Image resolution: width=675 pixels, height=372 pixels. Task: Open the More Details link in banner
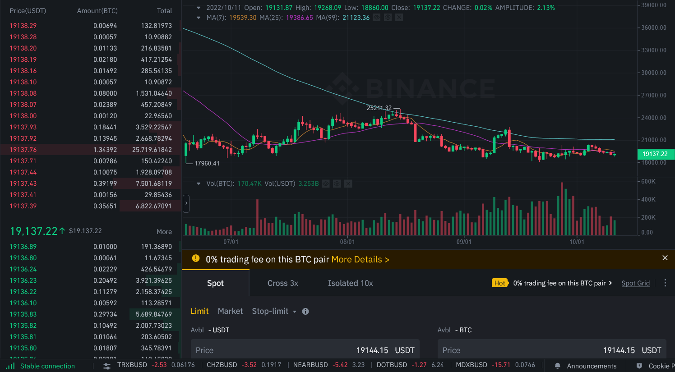[x=360, y=259]
